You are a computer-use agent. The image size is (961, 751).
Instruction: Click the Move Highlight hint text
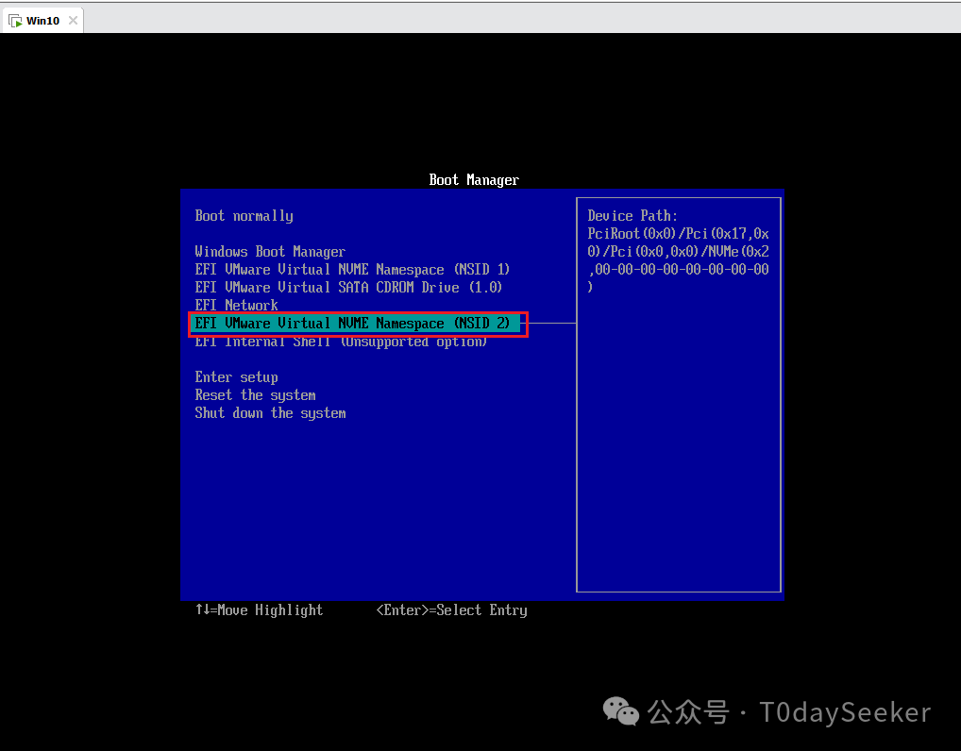pos(260,610)
